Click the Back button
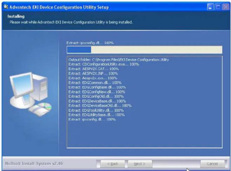231x171 pixels. coord(112,164)
